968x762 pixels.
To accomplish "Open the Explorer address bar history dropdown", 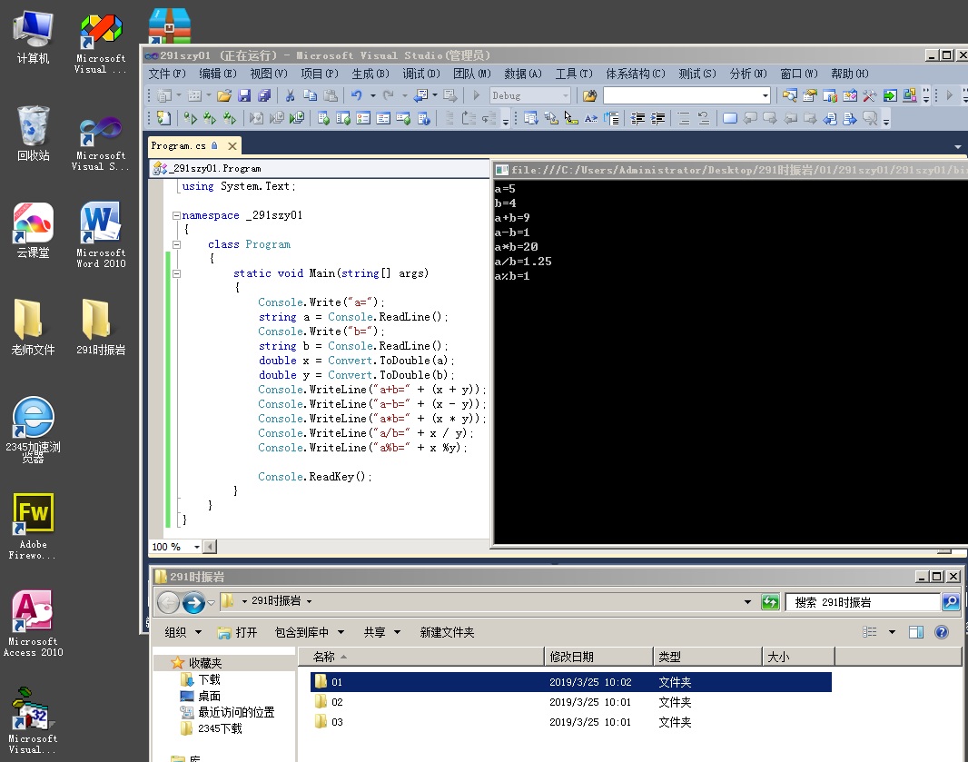I will [747, 601].
